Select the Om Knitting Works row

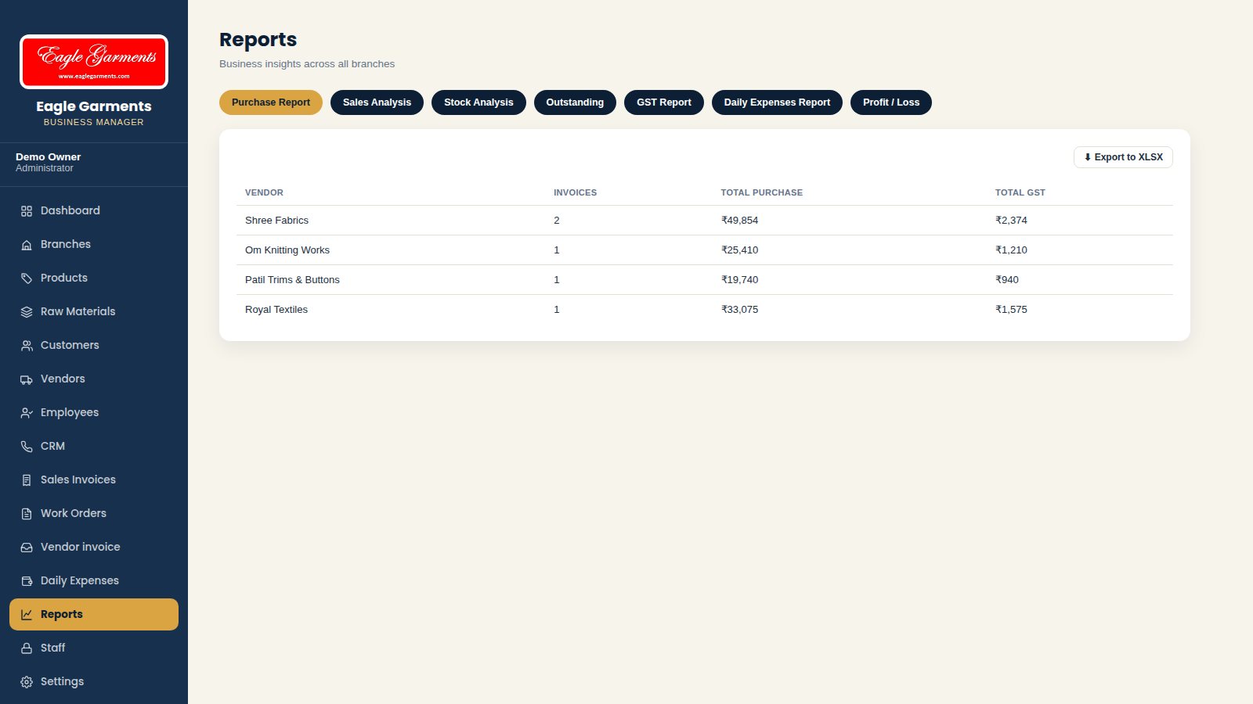point(705,250)
